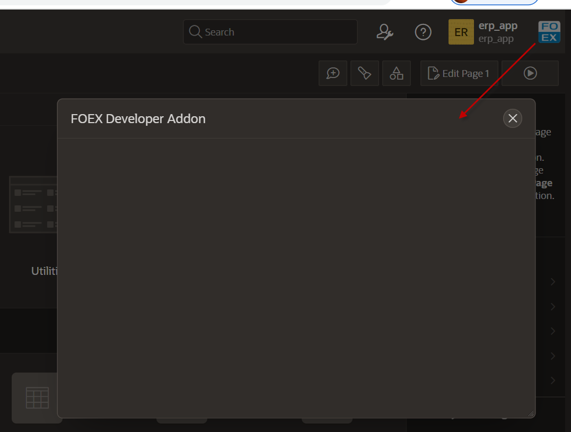Expand the third chevron in right list

553,331
